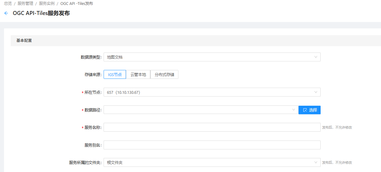This screenshot has width=381, height=172.
Task: Navigate to 服务实例 in the breadcrumb
Action: pyautogui.click(x=47, y=4)
